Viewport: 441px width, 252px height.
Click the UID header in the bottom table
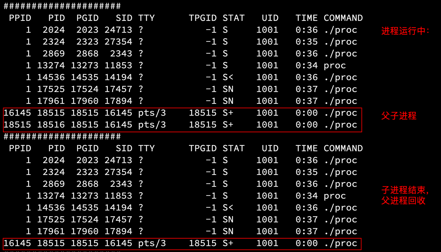[270, 148]
